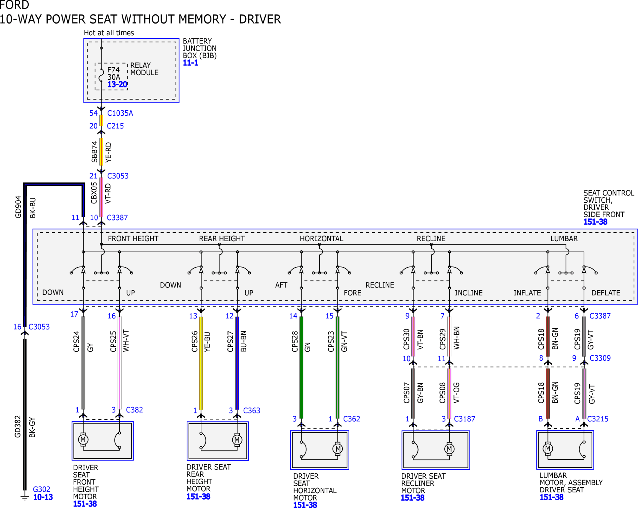Select the C215 connector label
Image resolution: width=638 pixels, height=508 pixels.
pyautogui.click(x=115, y=126)
